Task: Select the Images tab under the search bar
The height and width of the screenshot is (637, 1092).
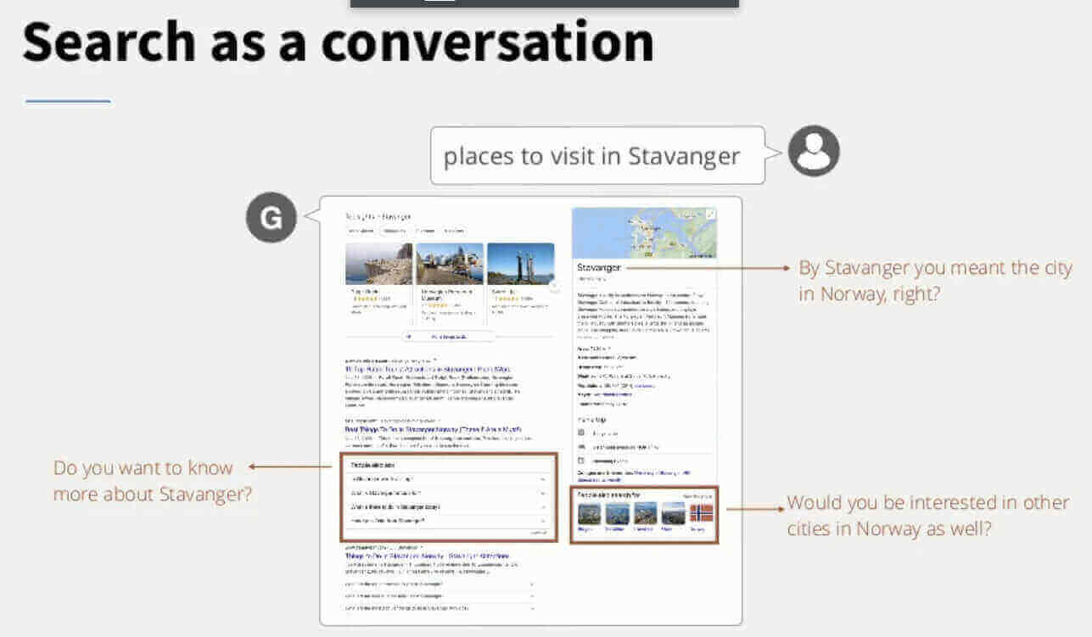Action: tap(393, 232)
